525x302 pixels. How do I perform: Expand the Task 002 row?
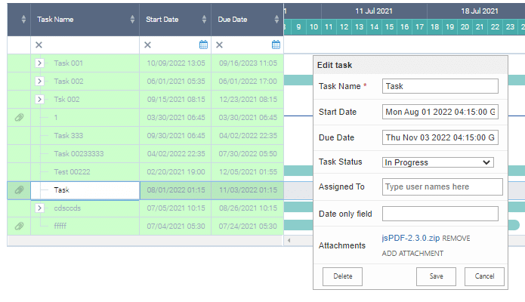tap(39, 81)
